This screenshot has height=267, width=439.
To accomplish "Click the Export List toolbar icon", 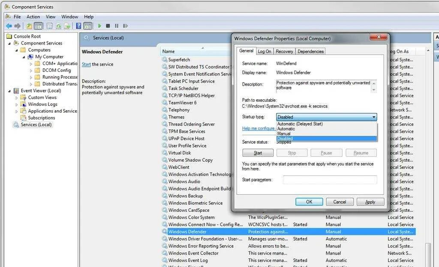I will click(x=67, y=26).
